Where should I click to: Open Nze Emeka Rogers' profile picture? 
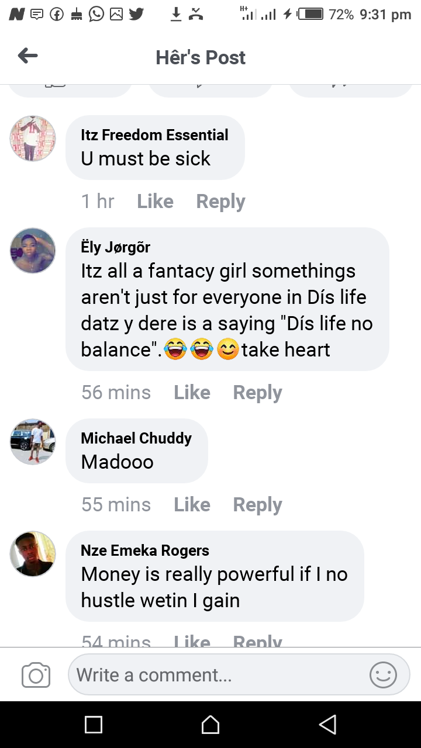pyautogui.click(x=33, y=554)
